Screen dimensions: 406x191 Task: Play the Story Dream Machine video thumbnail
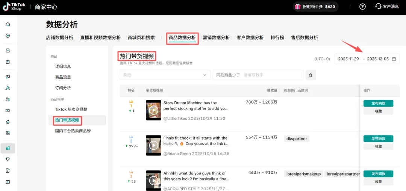153,110
